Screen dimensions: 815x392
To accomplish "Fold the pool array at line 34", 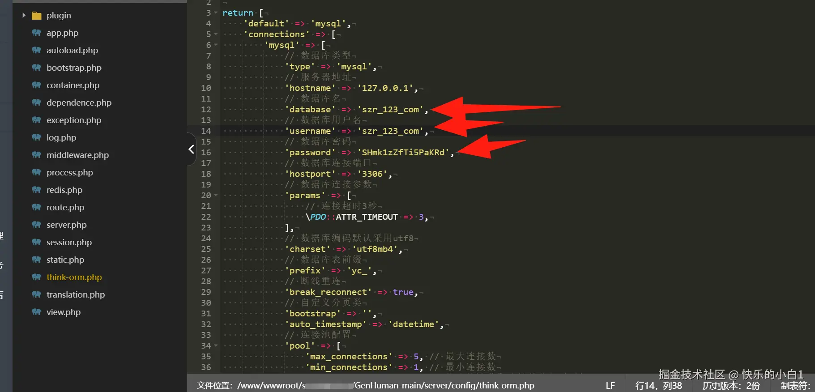I will [x=216, y=345].
